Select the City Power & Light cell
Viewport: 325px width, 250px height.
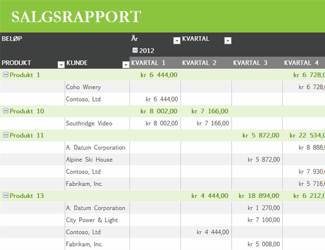tap(92, 220)
